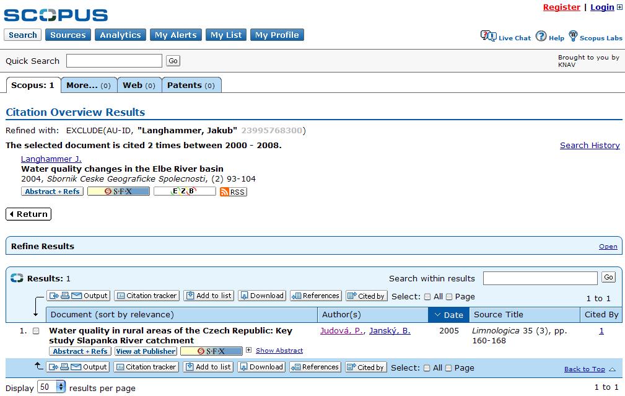The image size is (625, 396).
Task: Click the top Add to list button
Action: coord(209,296)
